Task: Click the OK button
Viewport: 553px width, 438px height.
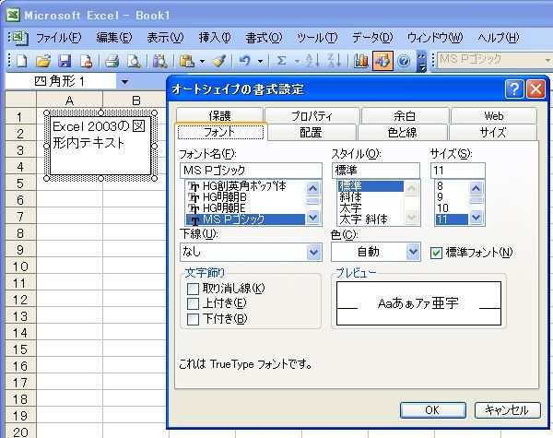Action: 433,409
